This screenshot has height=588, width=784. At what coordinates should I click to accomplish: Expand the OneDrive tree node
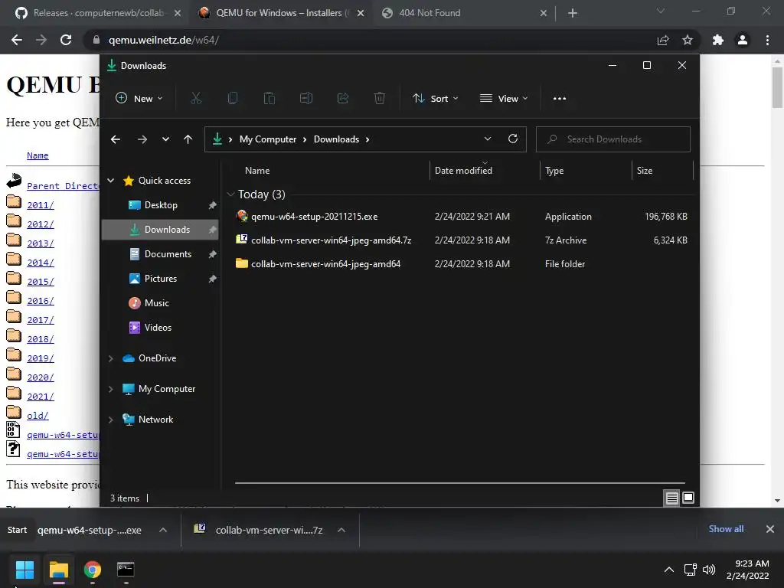click(x=110, y=358)
